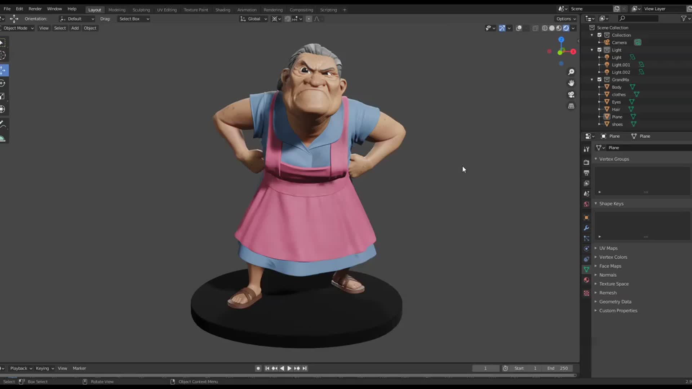Viewport: 692px width, 389px height.
Task: Toggle the GrandMa collection checkbox
Action: tap(599, 80)
